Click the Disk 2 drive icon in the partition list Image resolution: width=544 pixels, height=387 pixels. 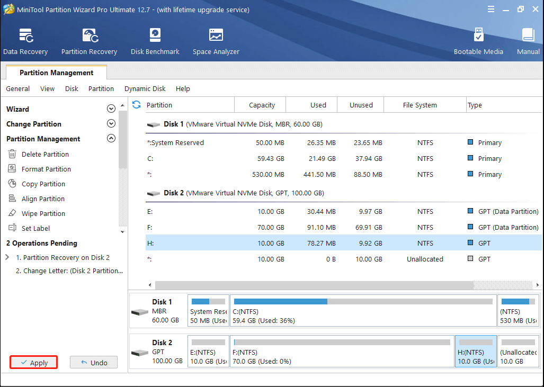click(x=153, y=194)
